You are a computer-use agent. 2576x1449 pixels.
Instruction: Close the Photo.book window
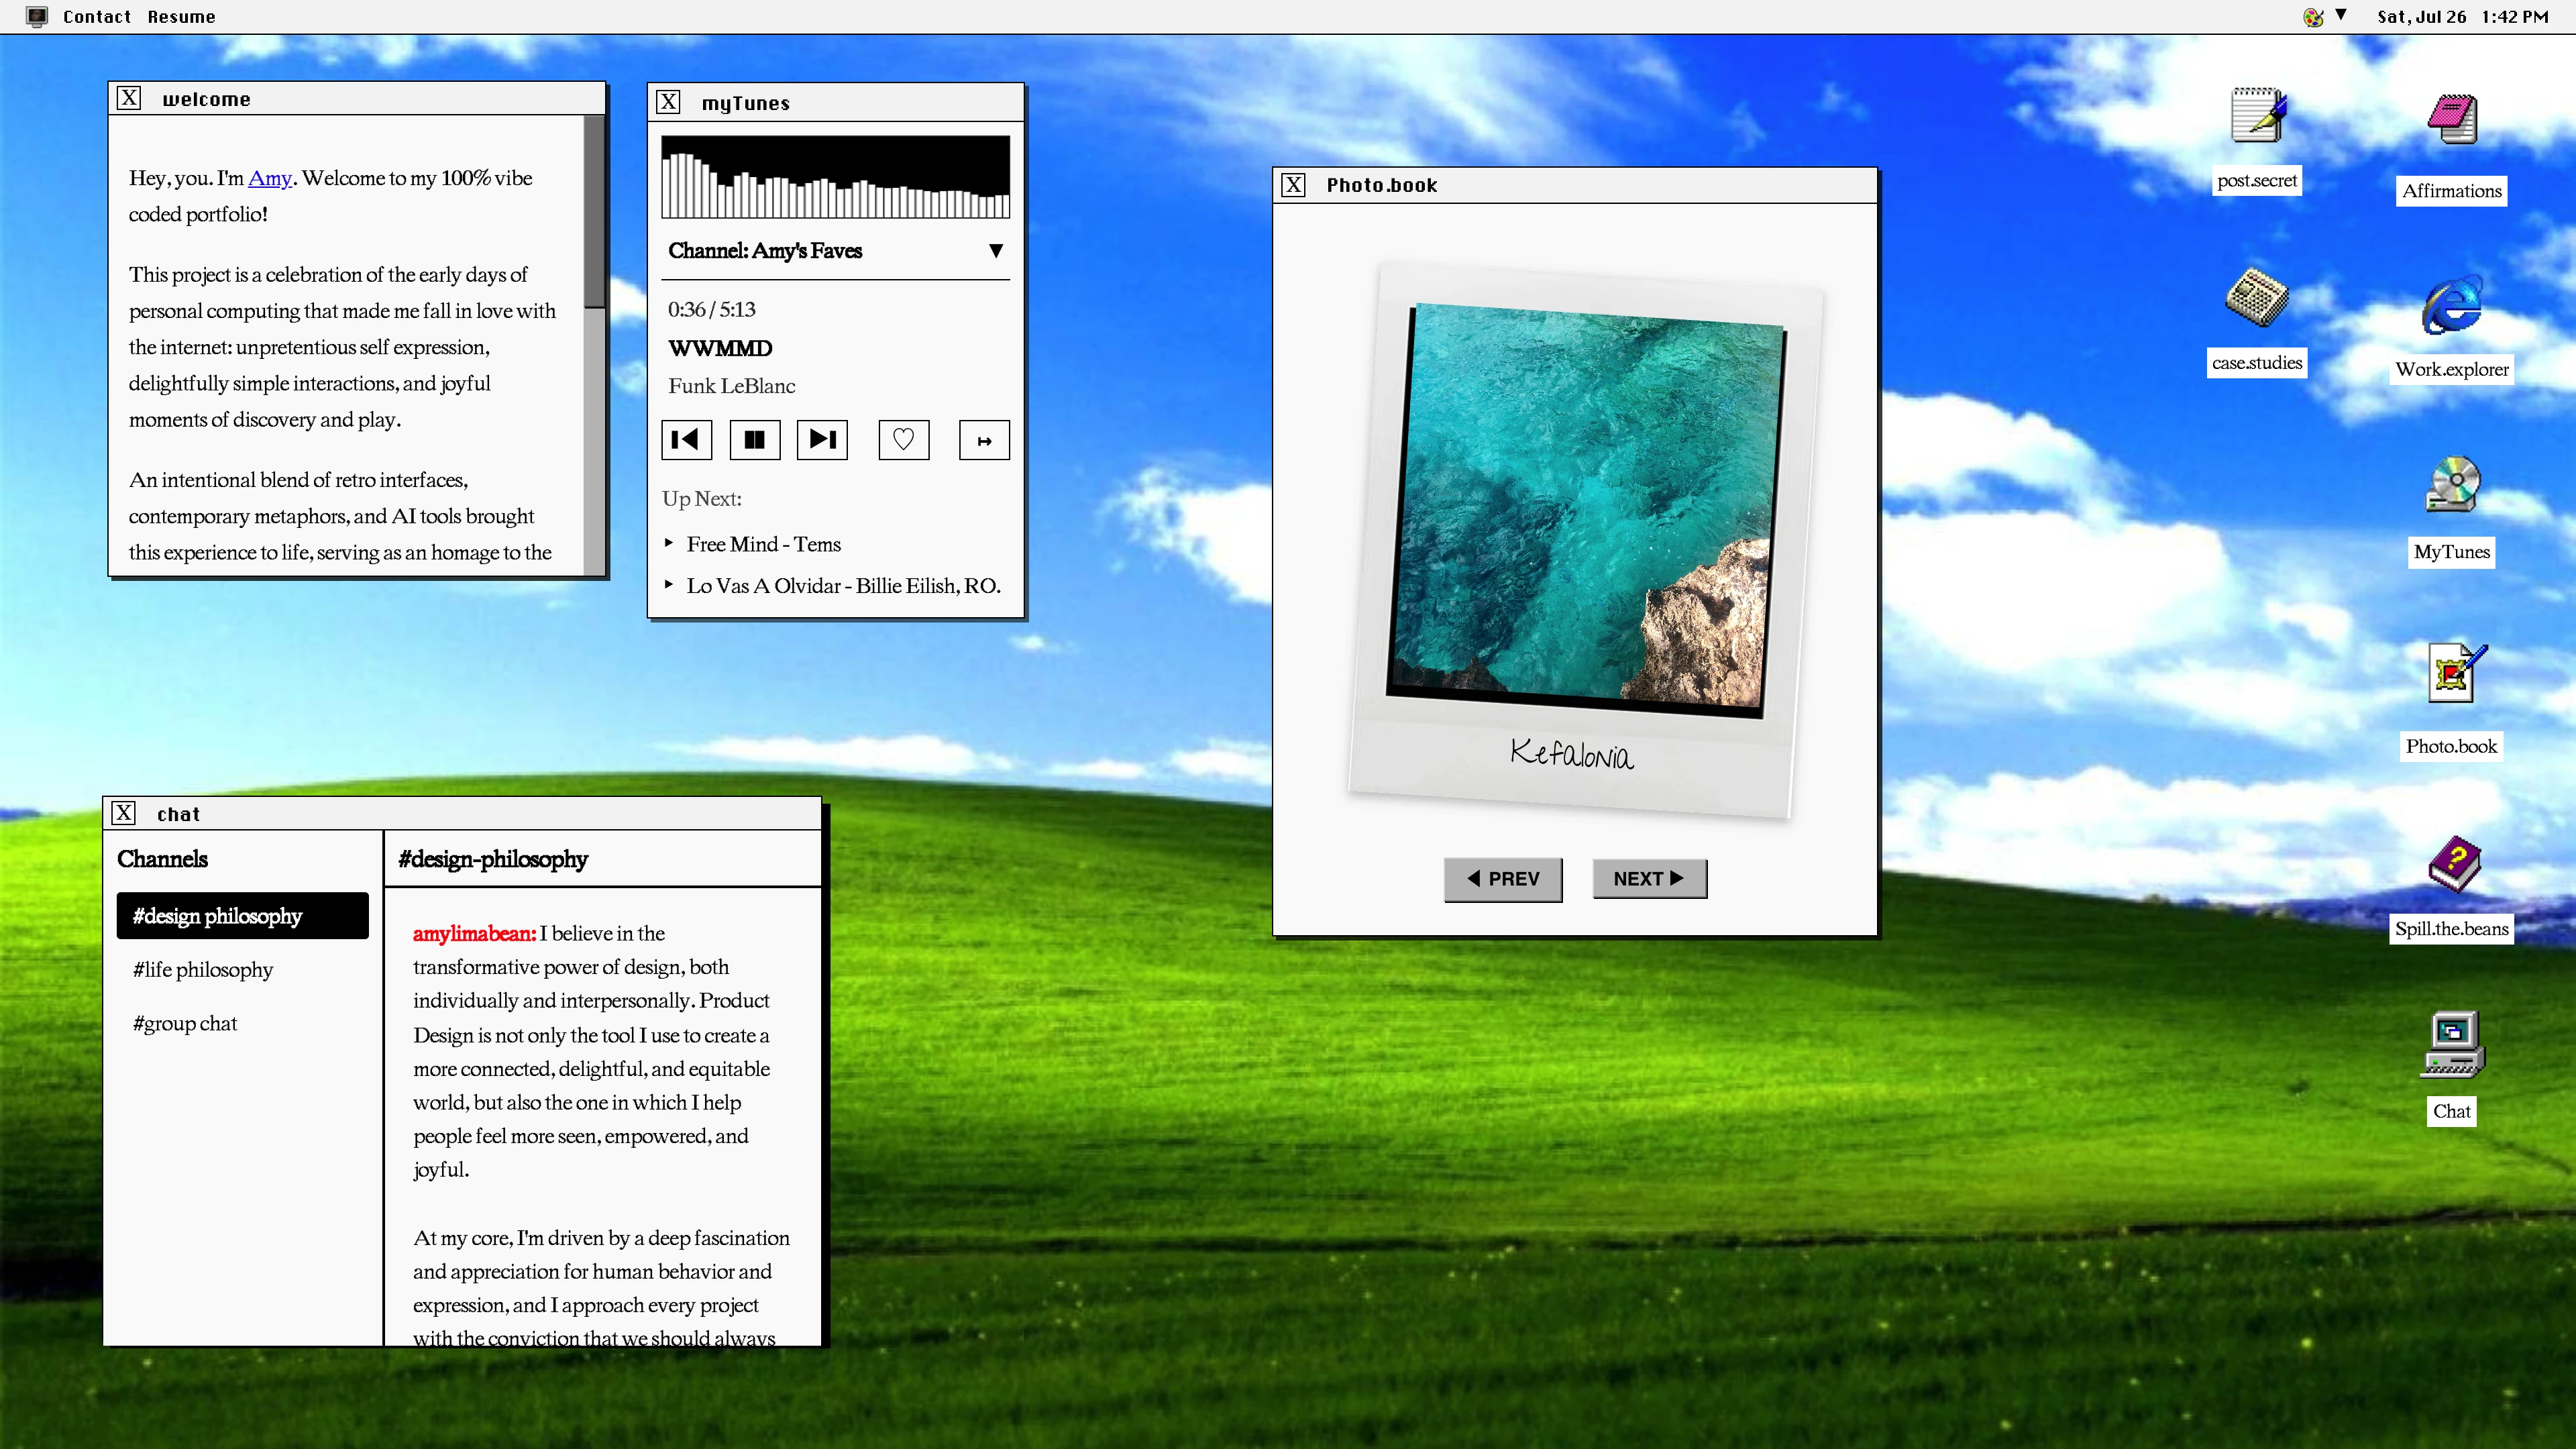(x=1294, y=185)
